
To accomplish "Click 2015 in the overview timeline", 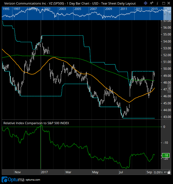I will (154, 9).
